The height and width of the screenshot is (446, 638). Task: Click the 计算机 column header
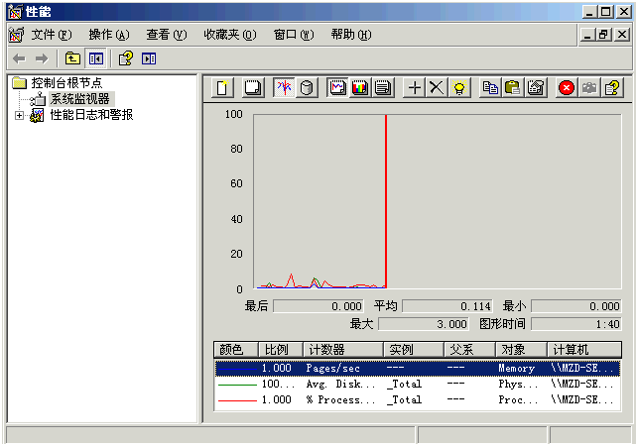pos(584,349)
